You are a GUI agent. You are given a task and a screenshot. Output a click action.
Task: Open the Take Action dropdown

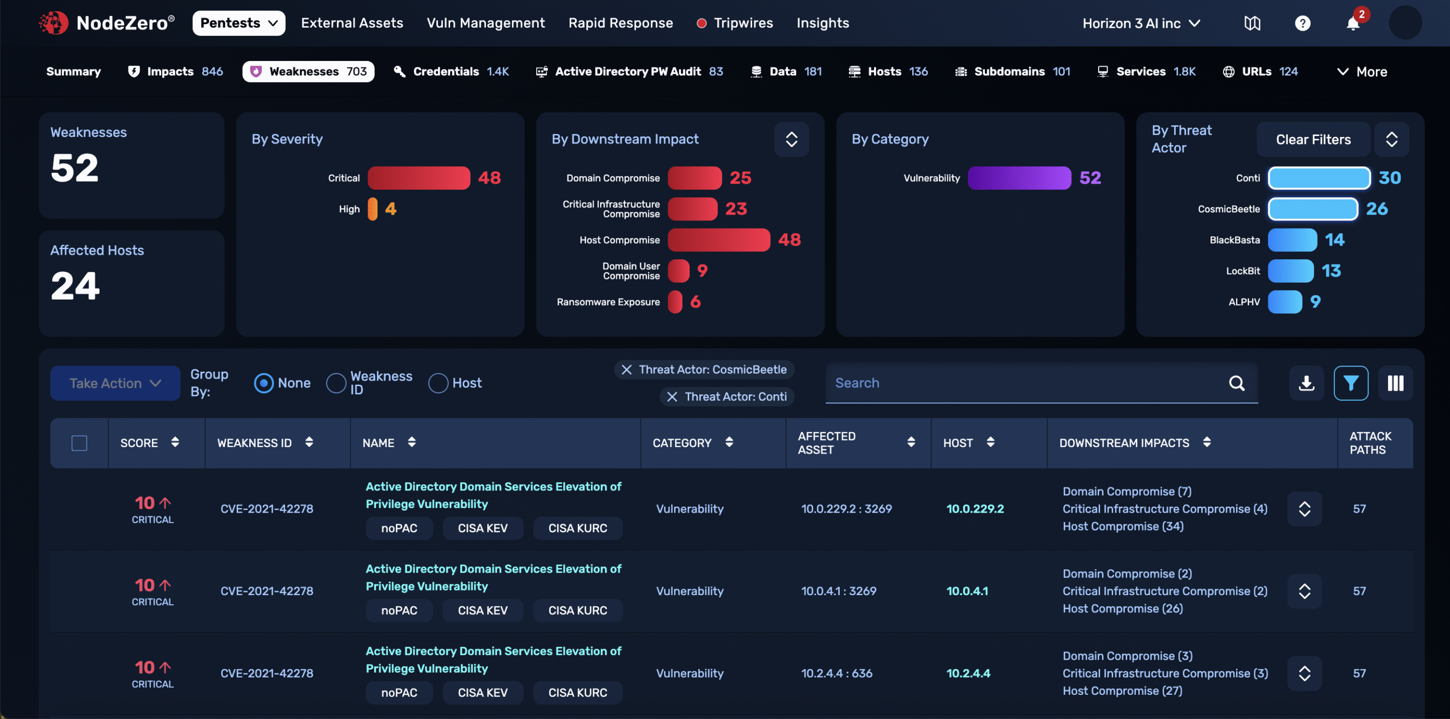(115, 384)
